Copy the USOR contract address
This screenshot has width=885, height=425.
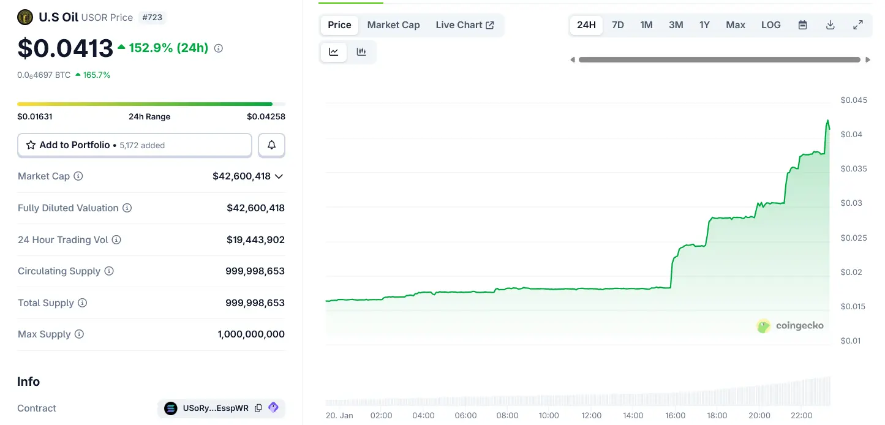(x=258, y=407)
